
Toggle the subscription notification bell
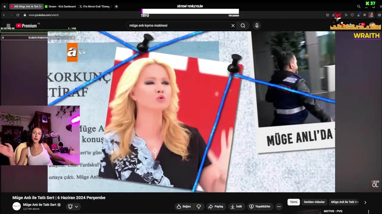pos(70,206)
